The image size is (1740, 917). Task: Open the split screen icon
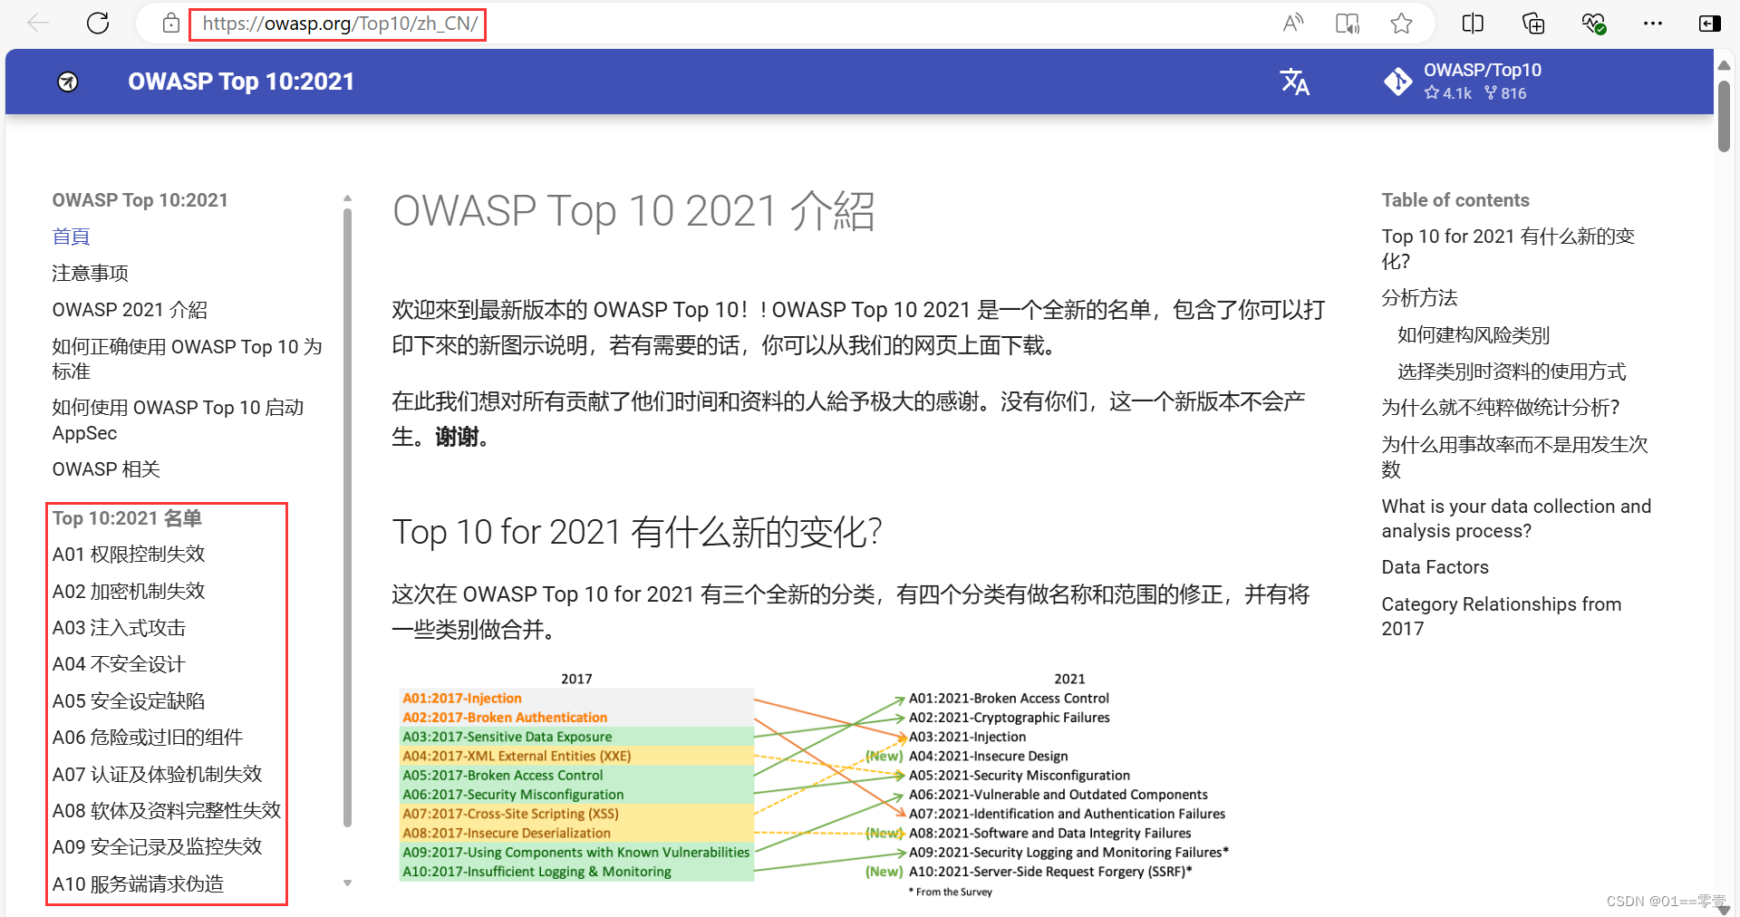click(x=1473, y=24)
